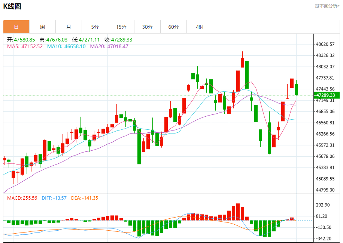Switch to the 周 weekly tab

pyautogui.click(x=42, y=27)
